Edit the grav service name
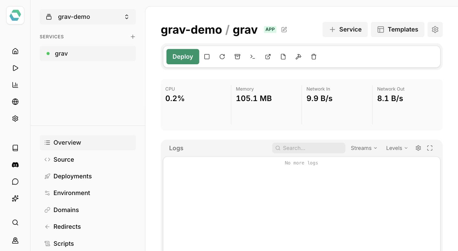This screenshot has height=251, width=458. click(284, 30)
